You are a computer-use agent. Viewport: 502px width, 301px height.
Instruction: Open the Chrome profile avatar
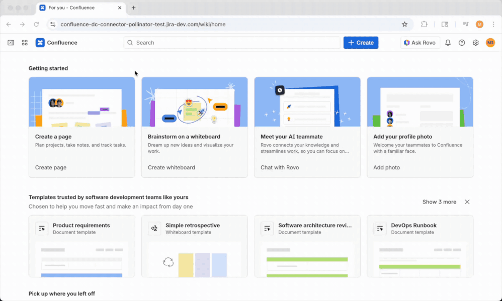479,24
